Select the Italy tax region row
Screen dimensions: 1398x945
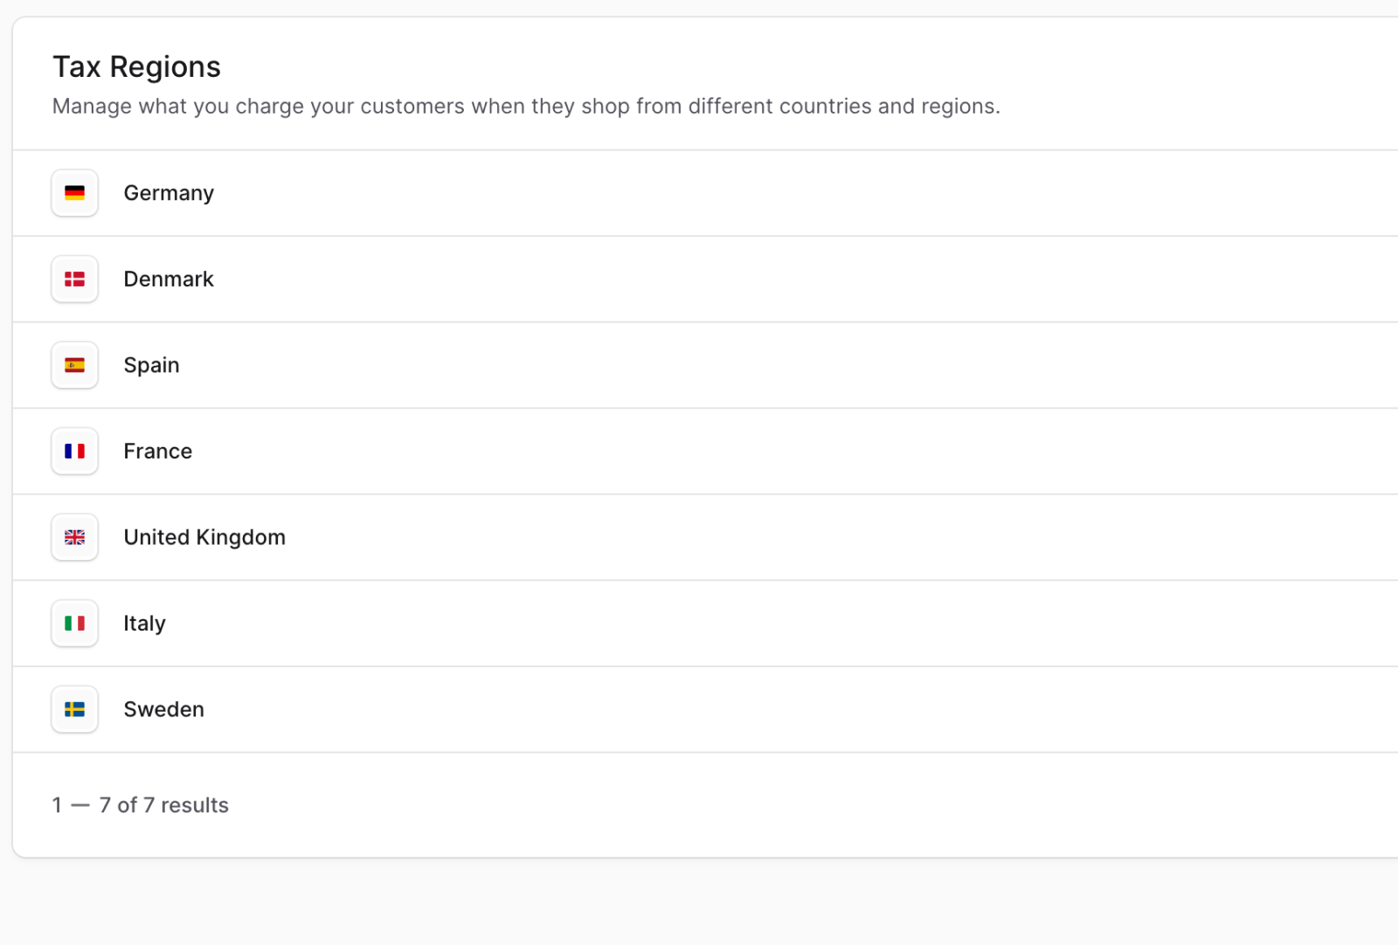point(612,623)
